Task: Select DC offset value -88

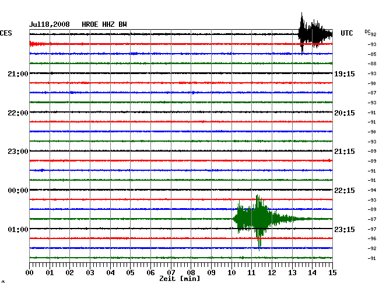Action: pyautogui.click(x=372, y=64)
